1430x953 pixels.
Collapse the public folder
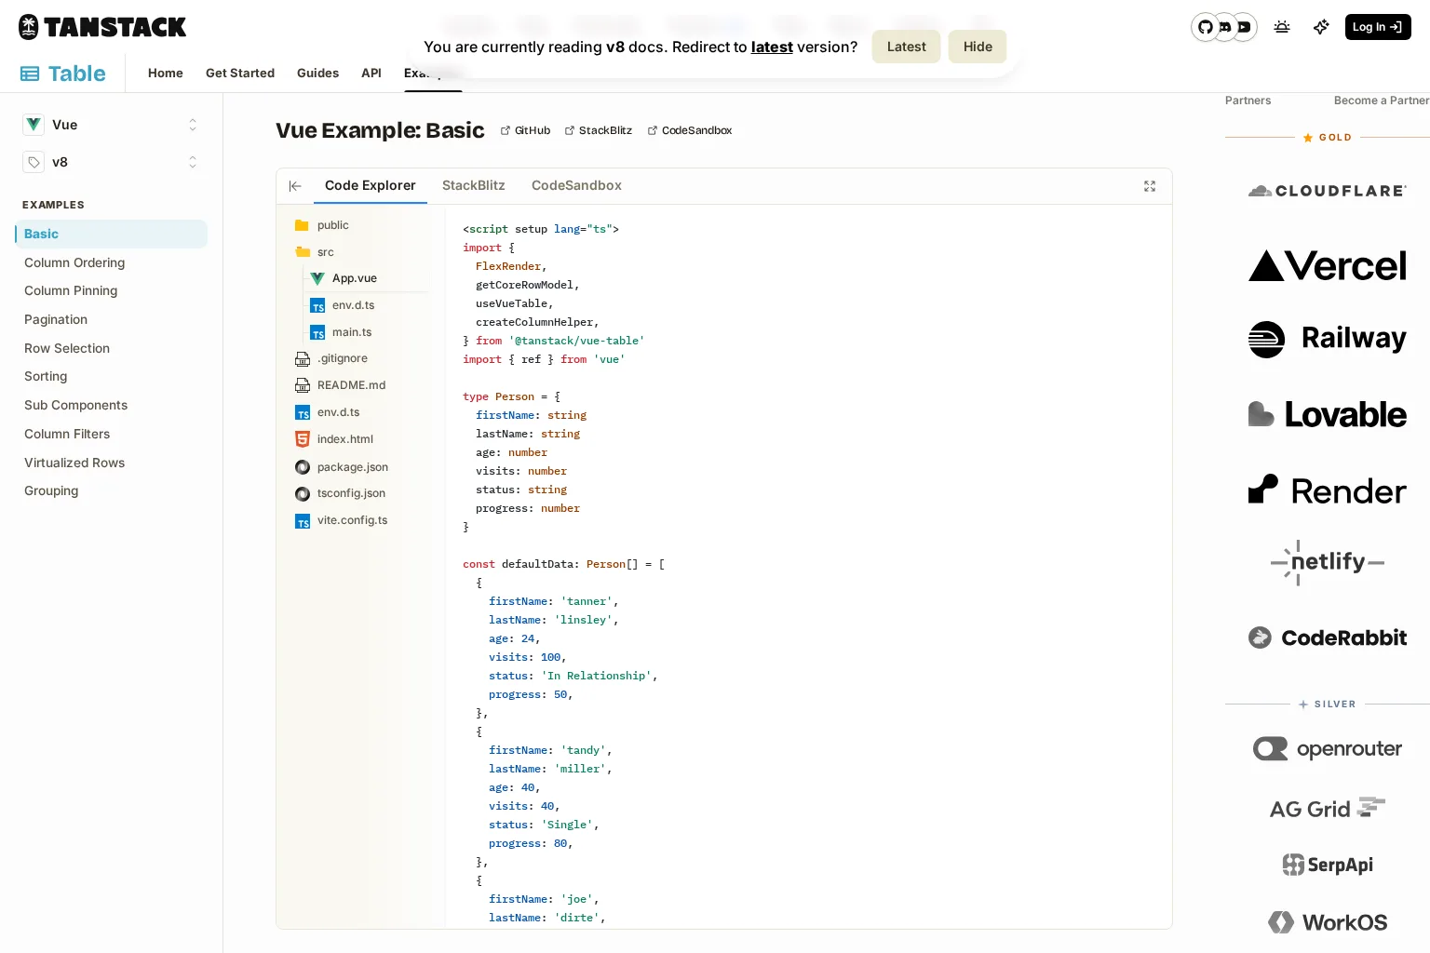[x=322, y=225]
